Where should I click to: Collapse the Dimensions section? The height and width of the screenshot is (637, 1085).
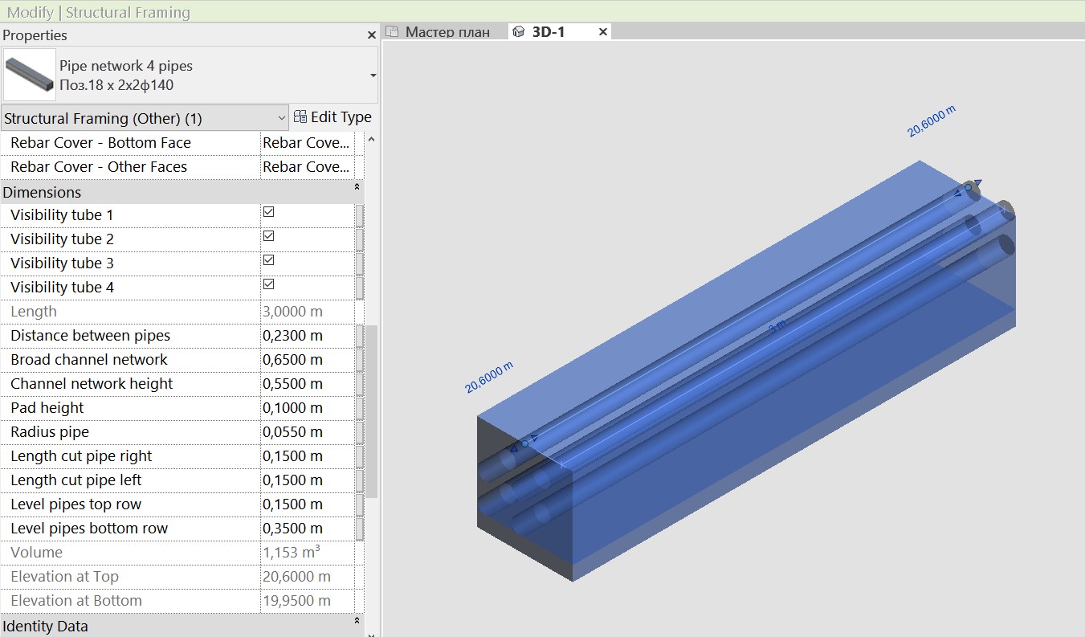tap(357, 187)
